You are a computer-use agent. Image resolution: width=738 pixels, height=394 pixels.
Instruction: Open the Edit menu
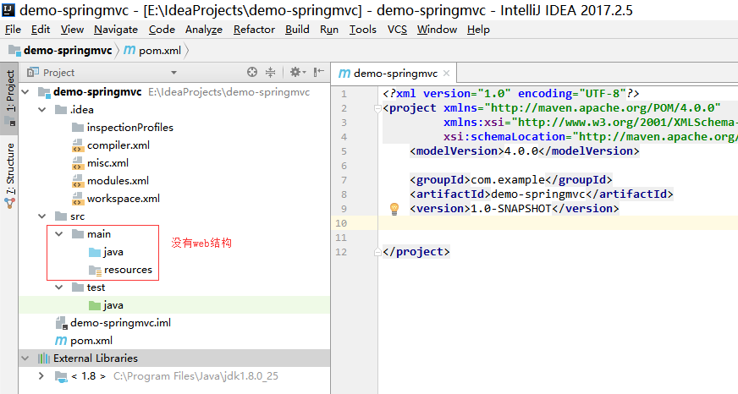[x=41, y=30]
